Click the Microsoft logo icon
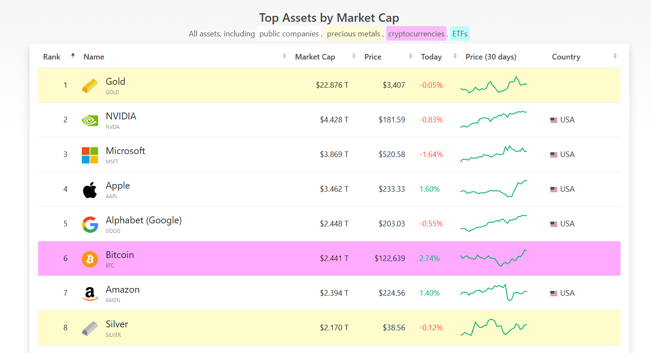 click(90, 155)
